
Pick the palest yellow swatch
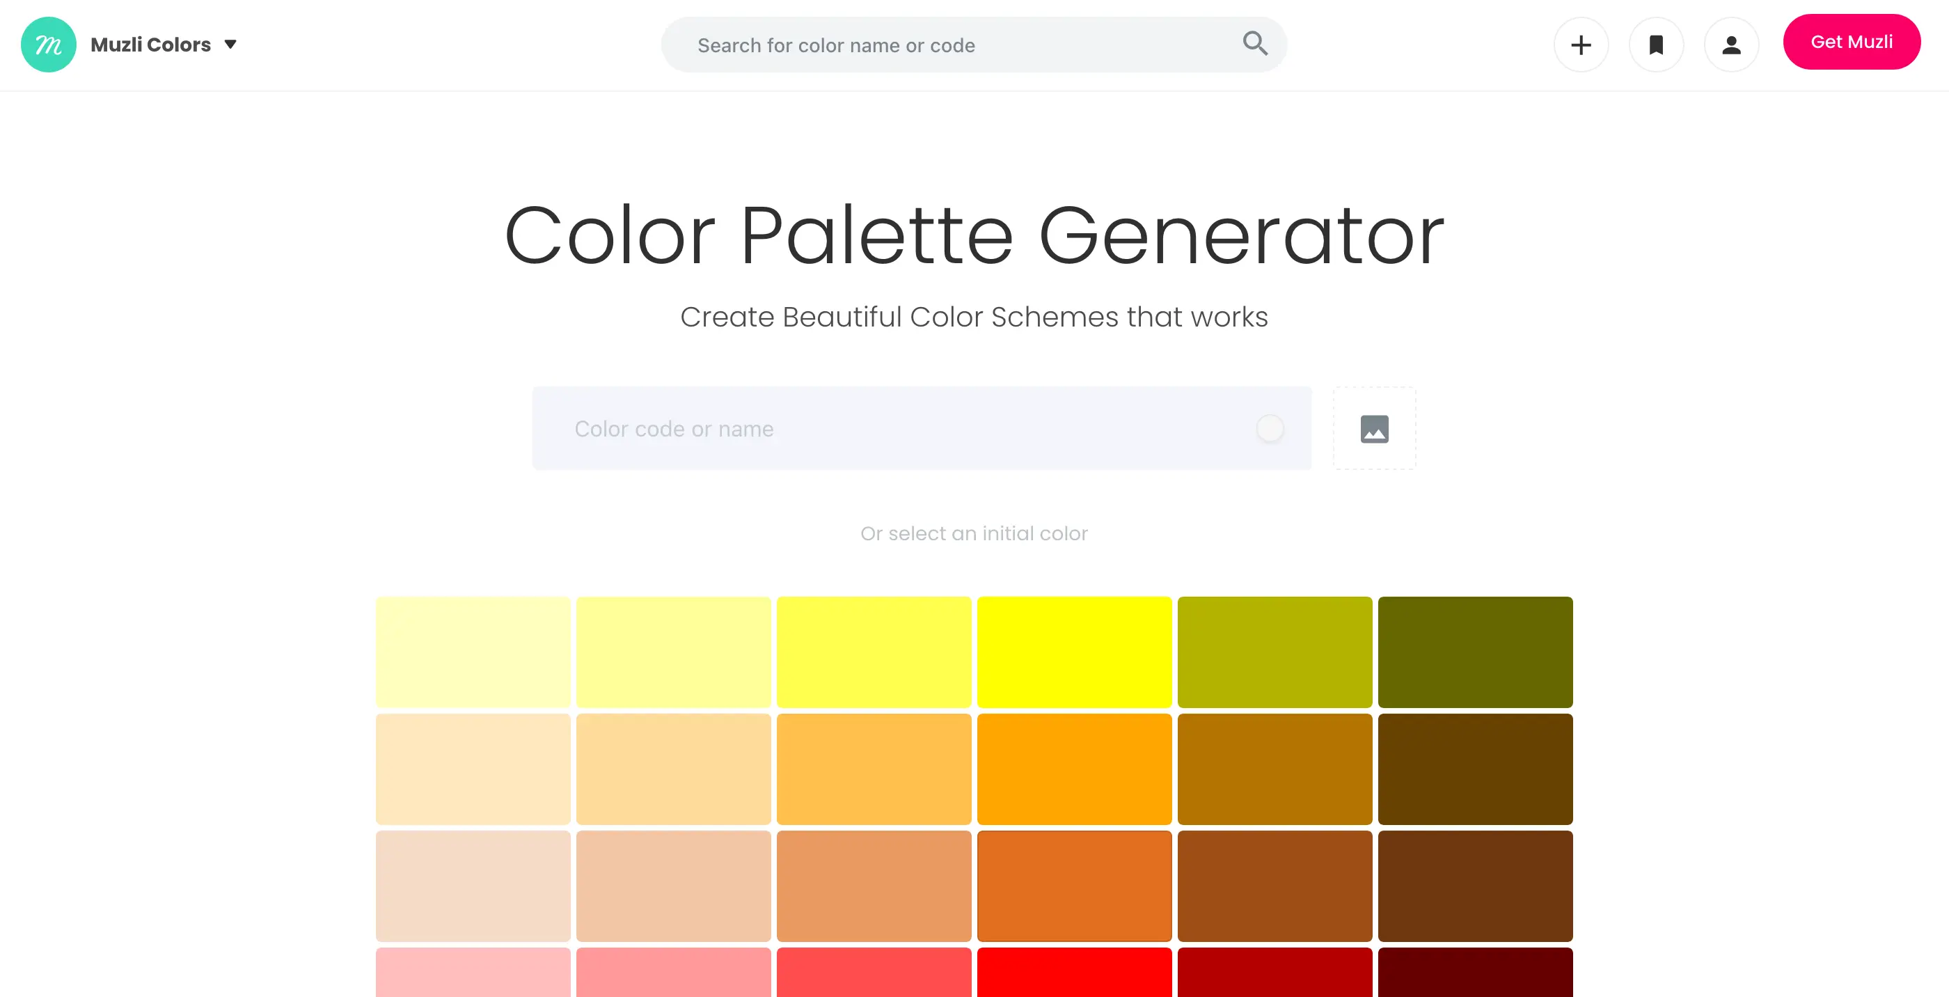point(473,652)
